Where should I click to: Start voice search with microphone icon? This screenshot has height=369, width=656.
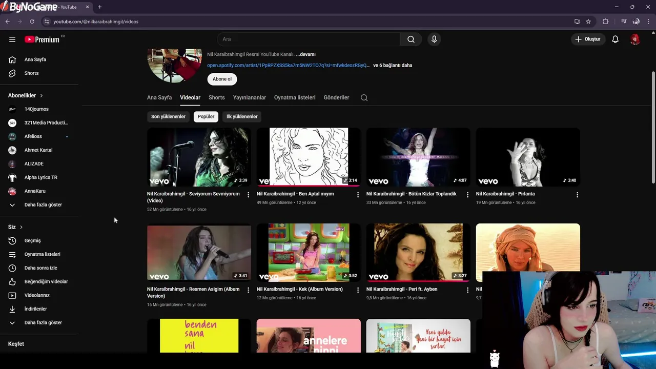pyautogui.click(x=434, y=39)
